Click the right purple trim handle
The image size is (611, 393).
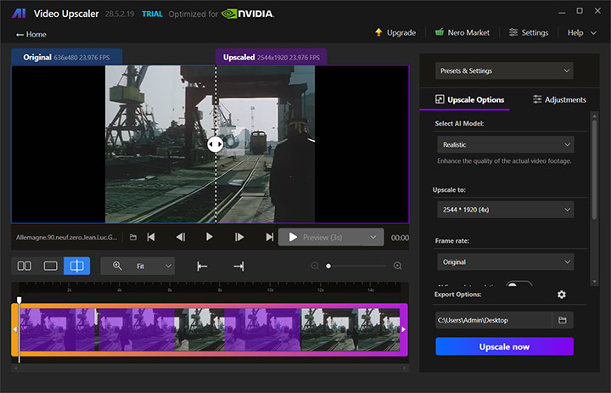[x=404, y=330]
